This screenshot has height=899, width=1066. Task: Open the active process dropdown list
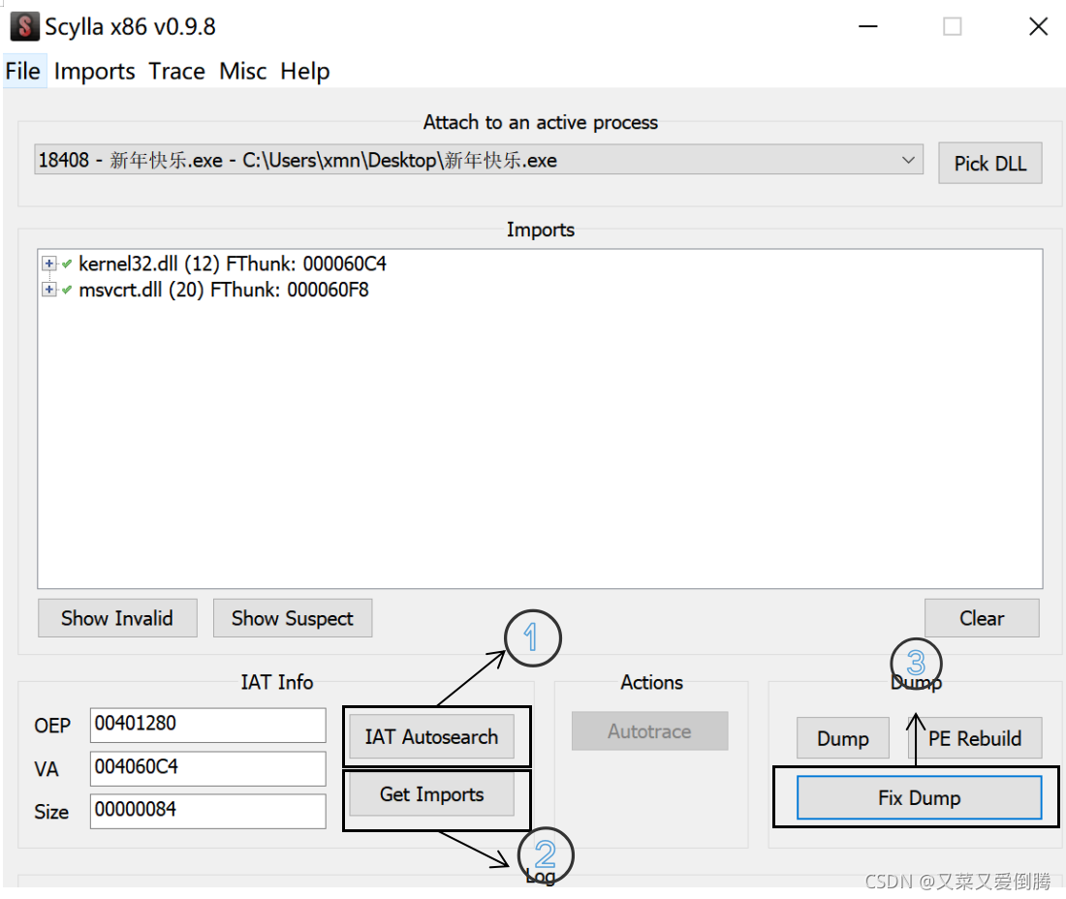click(479, 160)
